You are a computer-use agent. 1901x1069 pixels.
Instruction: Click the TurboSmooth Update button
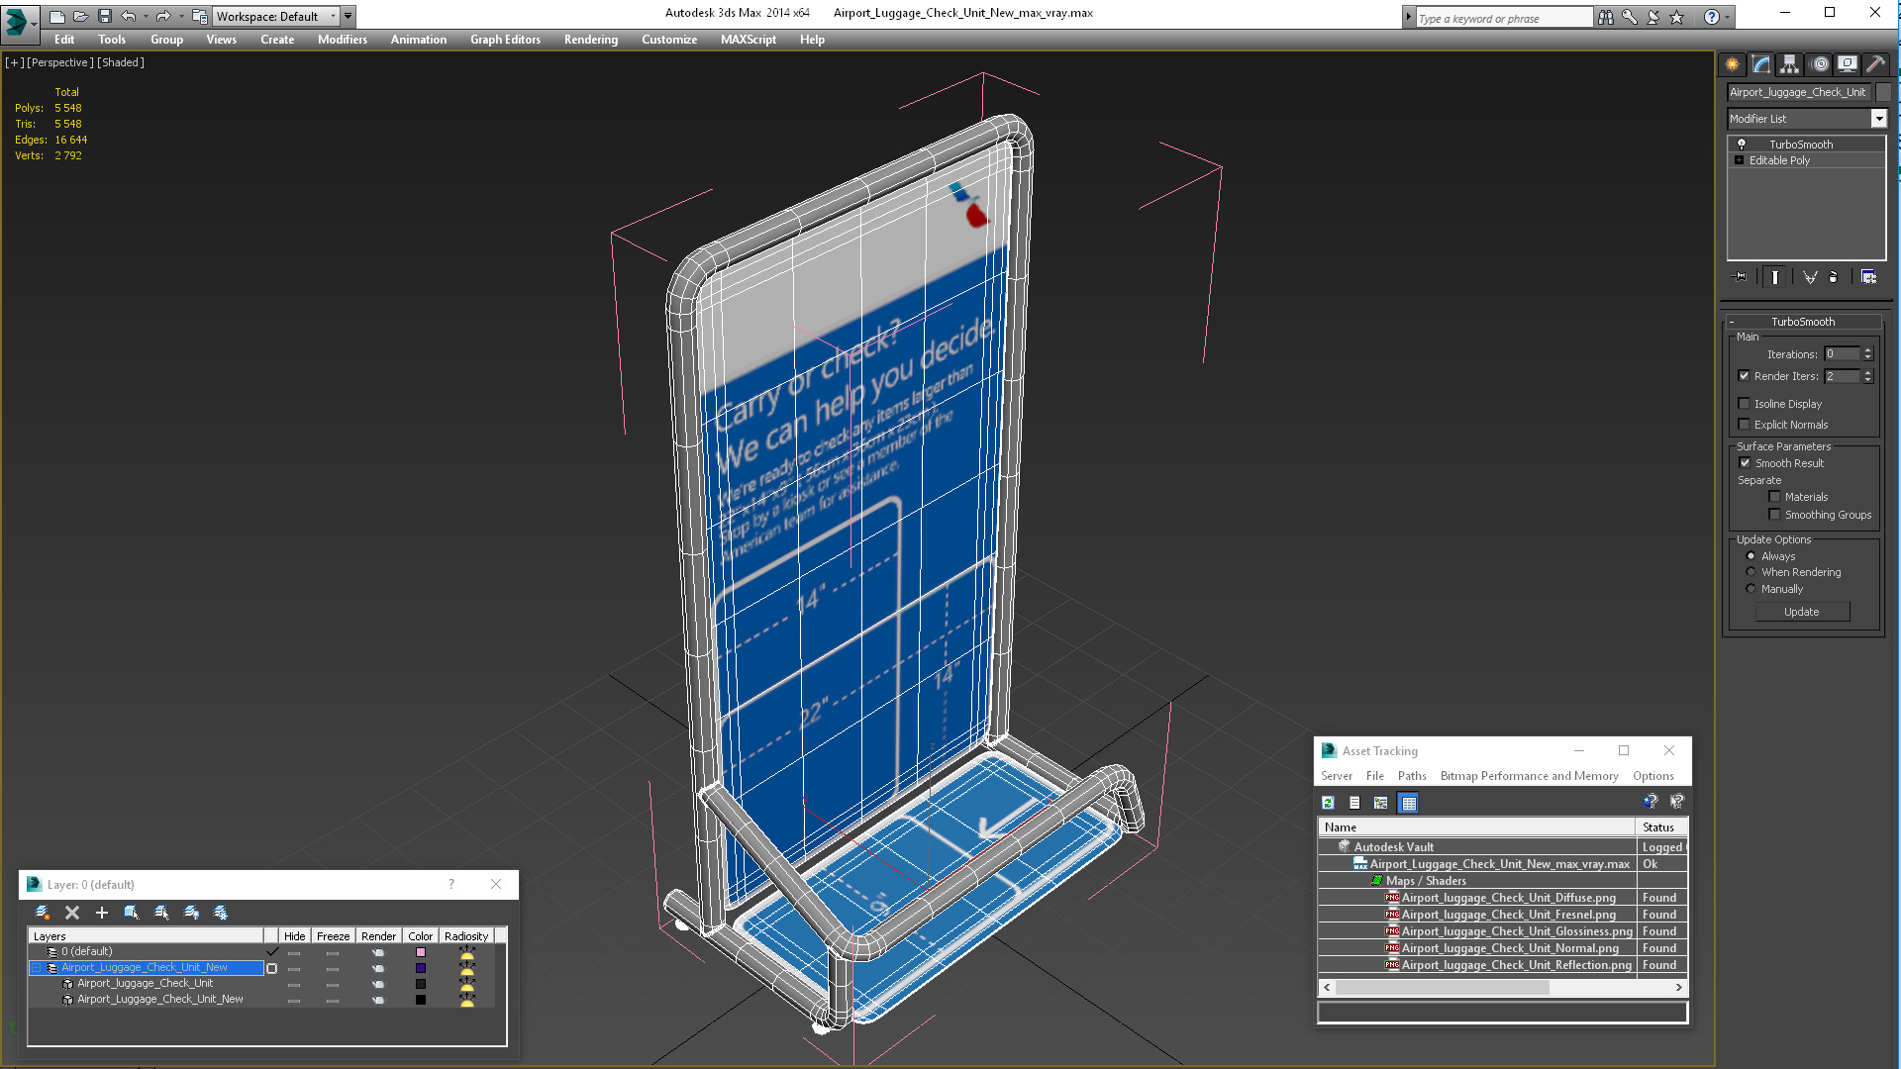pos(1802,612)
